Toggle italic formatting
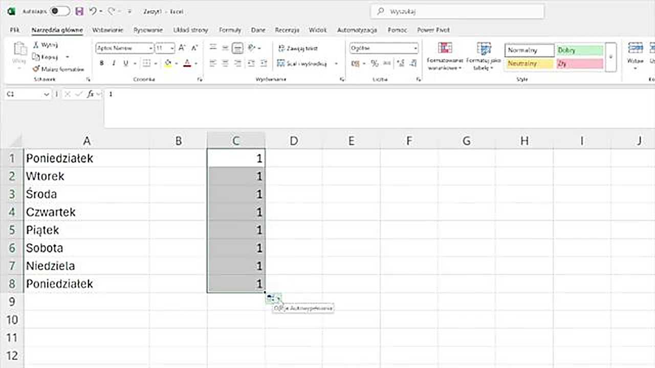 (114, 63)
